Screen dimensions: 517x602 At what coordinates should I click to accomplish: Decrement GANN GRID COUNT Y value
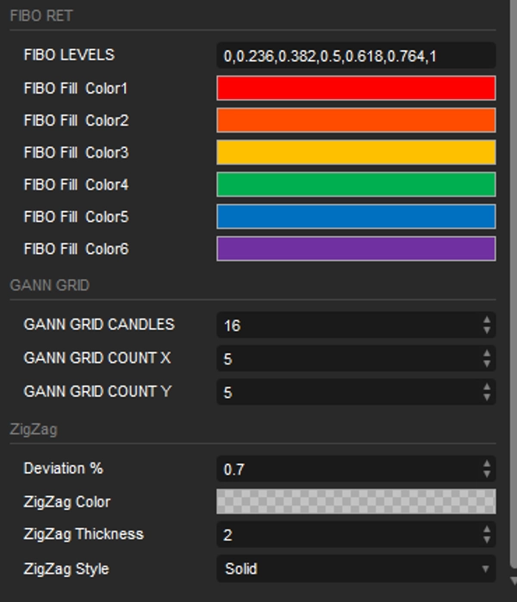tap(487, 397)
